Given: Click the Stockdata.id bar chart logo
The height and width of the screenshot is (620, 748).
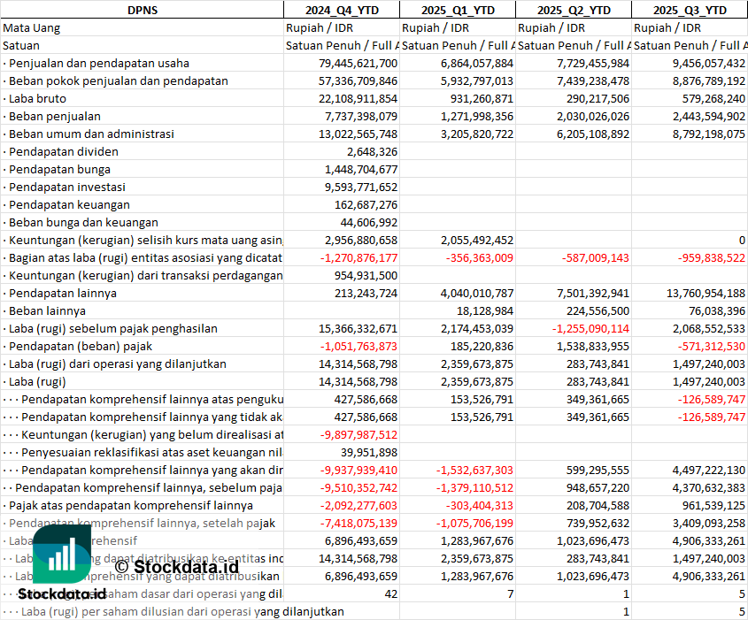Looking at the screenshot, I should [x=61, y=555].
